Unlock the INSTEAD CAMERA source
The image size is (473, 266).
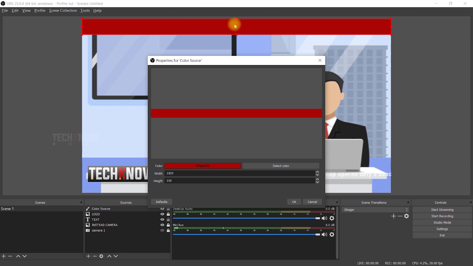[x=168, y=225]
